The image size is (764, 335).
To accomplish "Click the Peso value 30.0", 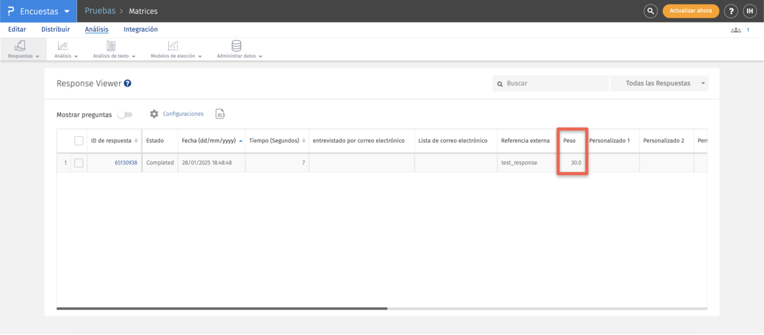I will click(576, 162).
